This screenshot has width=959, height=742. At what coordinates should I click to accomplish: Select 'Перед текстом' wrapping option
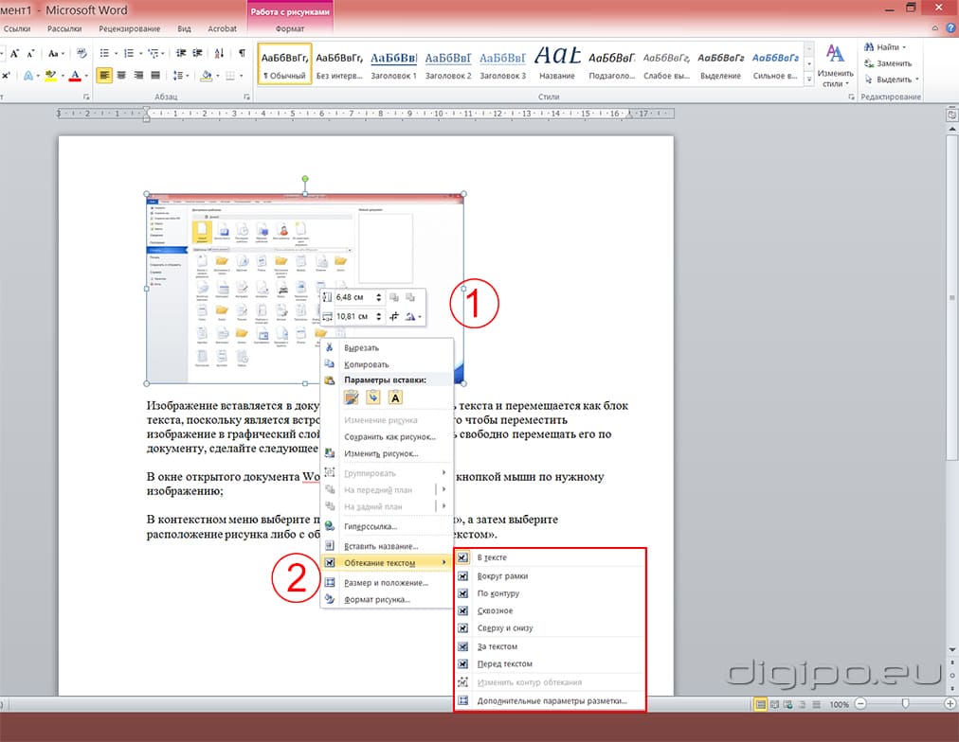click(504, 663)
